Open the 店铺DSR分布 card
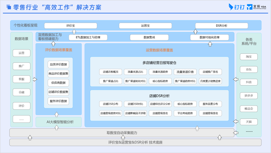Viewport: 271px width, 153px height. pos(111,104)
